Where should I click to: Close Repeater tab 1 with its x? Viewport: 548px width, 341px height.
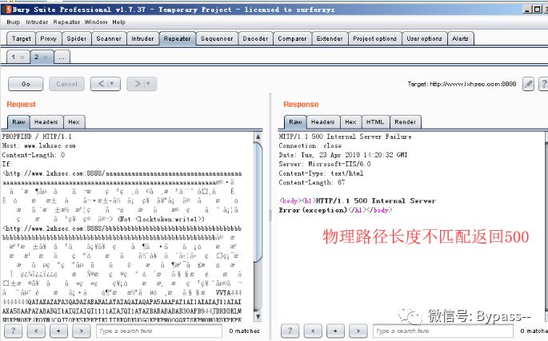pos(22,57)
